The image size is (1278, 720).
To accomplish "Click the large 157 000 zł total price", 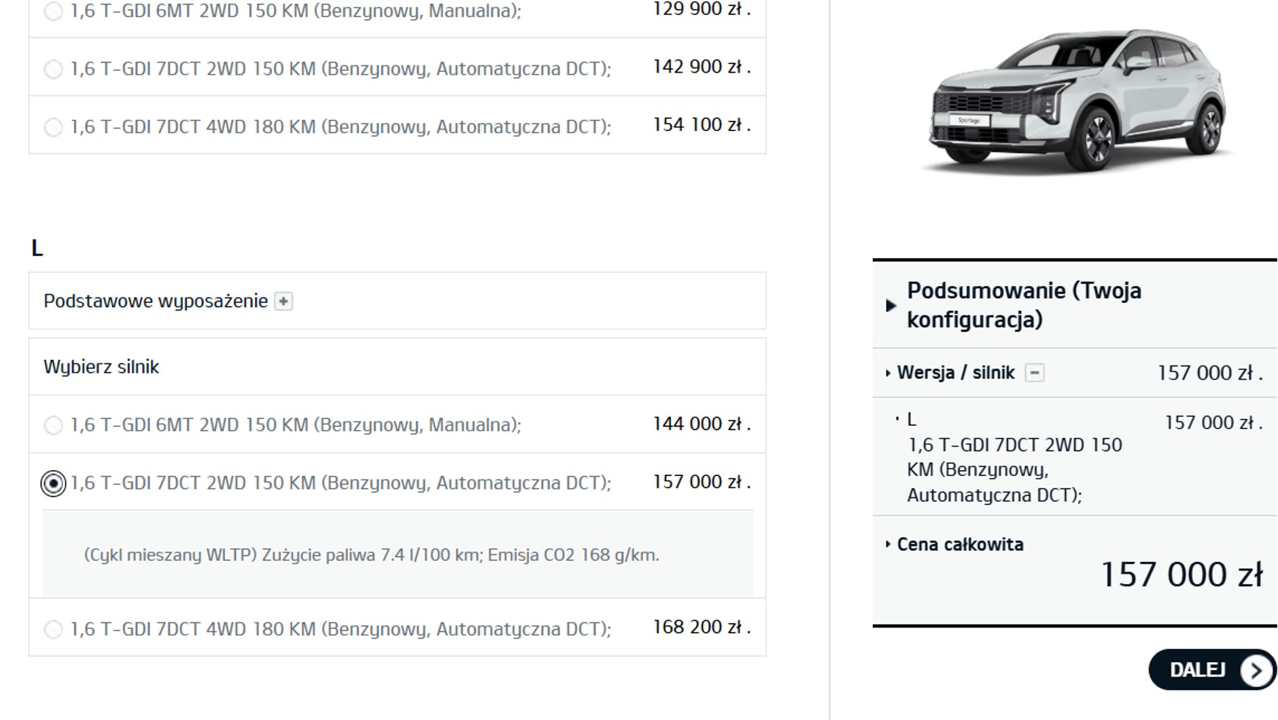I will point(1181,575).
